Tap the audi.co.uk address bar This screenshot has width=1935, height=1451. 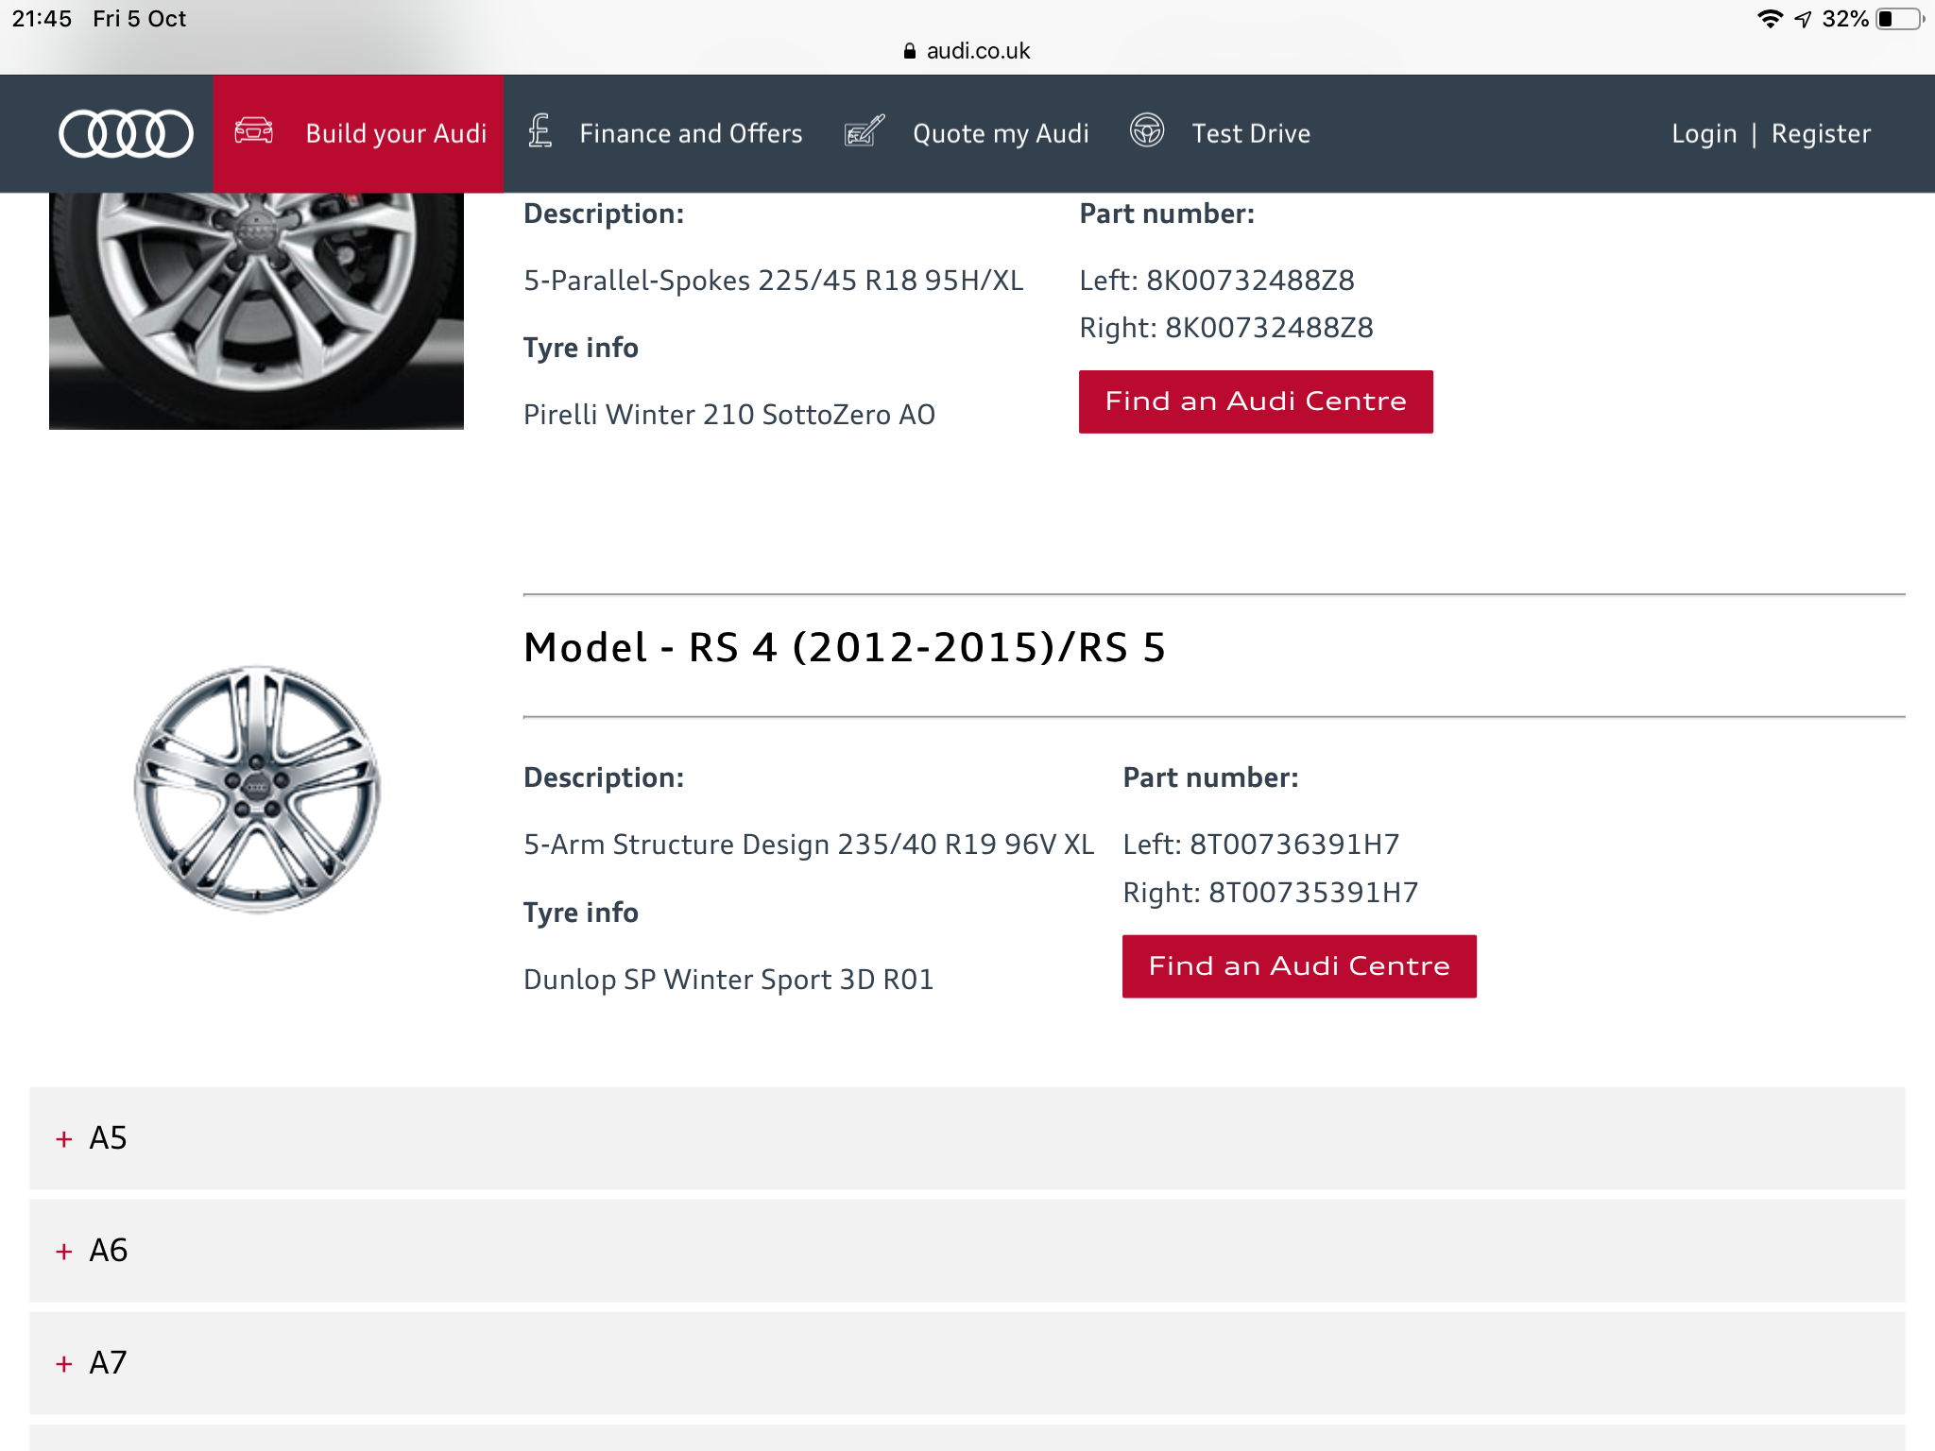coord(967,51)
